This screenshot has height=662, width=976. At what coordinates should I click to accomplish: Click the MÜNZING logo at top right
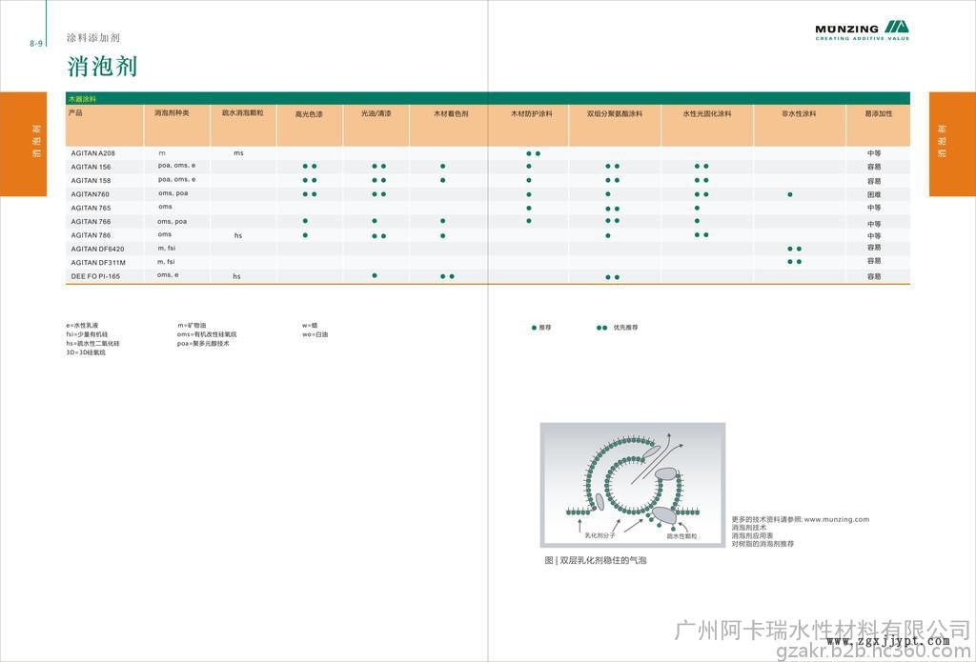pyautogui.click(x=862, y=30)
